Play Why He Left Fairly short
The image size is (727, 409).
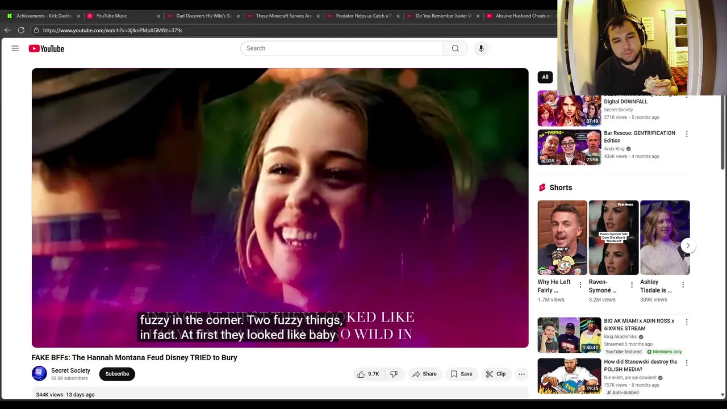(562, 237)
